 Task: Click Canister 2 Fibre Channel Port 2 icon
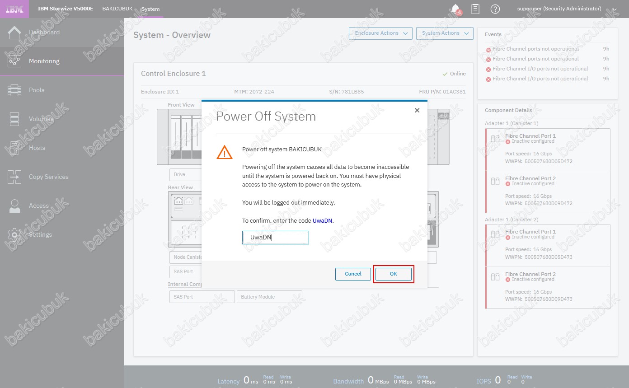(495, 277)
